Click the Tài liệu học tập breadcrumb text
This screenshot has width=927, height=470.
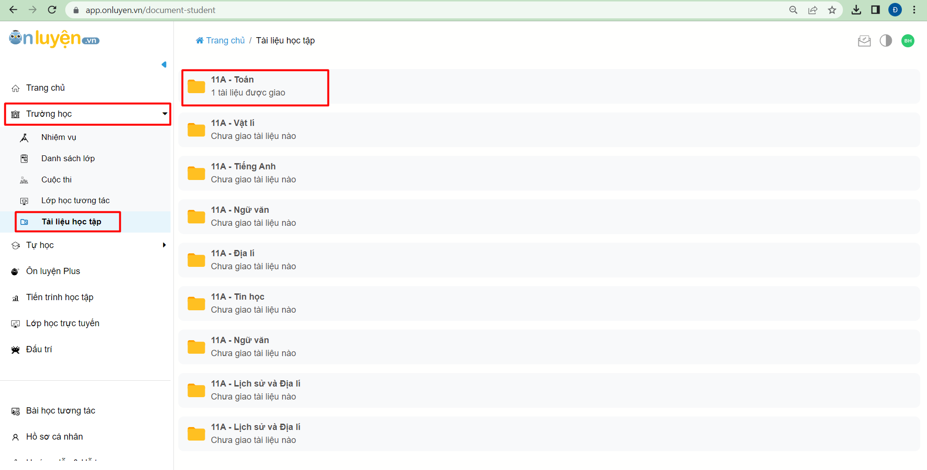tap(285, 41)
